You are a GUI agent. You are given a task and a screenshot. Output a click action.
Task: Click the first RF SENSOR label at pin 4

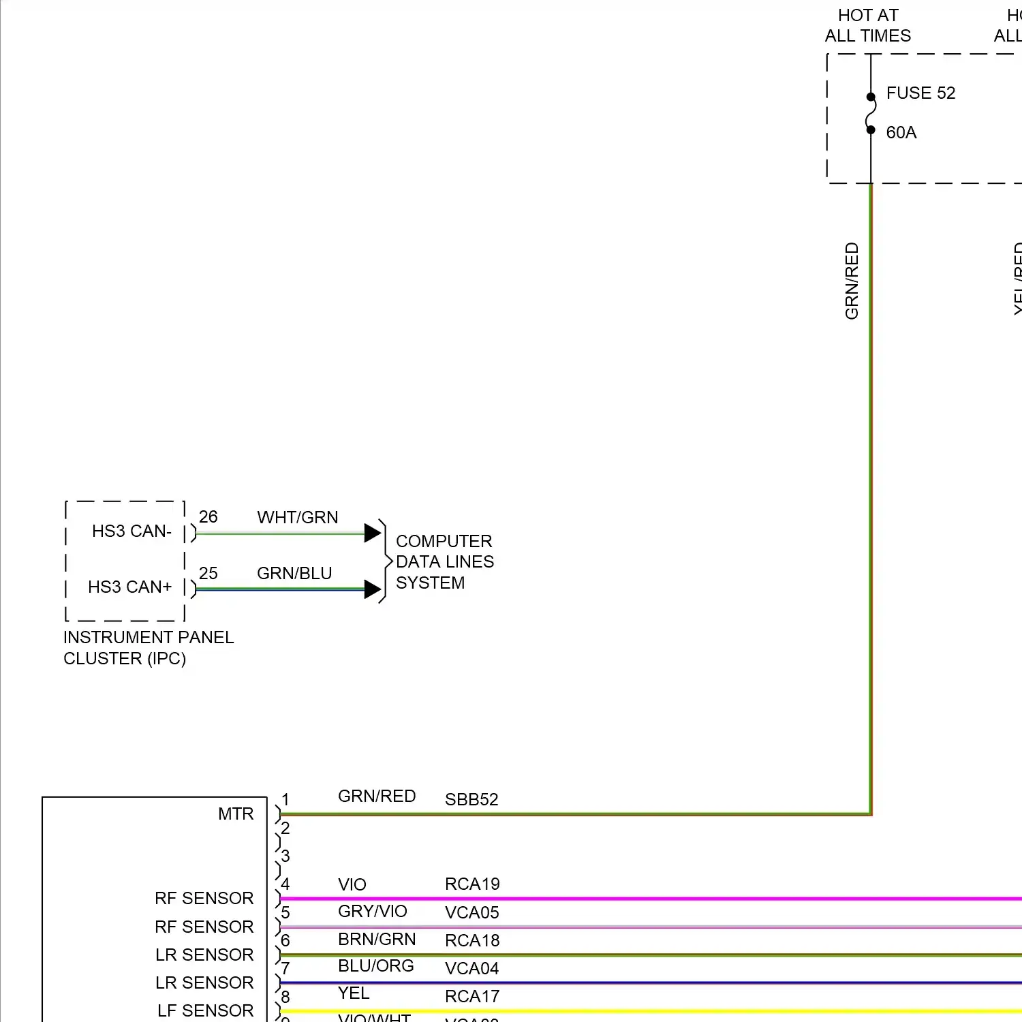click(x=204, y=898)
